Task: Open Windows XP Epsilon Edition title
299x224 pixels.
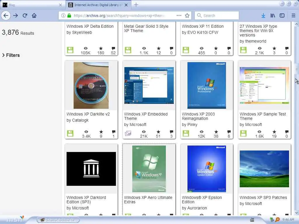Action: coord(202,199)
